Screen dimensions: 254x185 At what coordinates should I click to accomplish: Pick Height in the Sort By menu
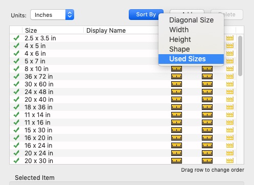pos(191,39)
